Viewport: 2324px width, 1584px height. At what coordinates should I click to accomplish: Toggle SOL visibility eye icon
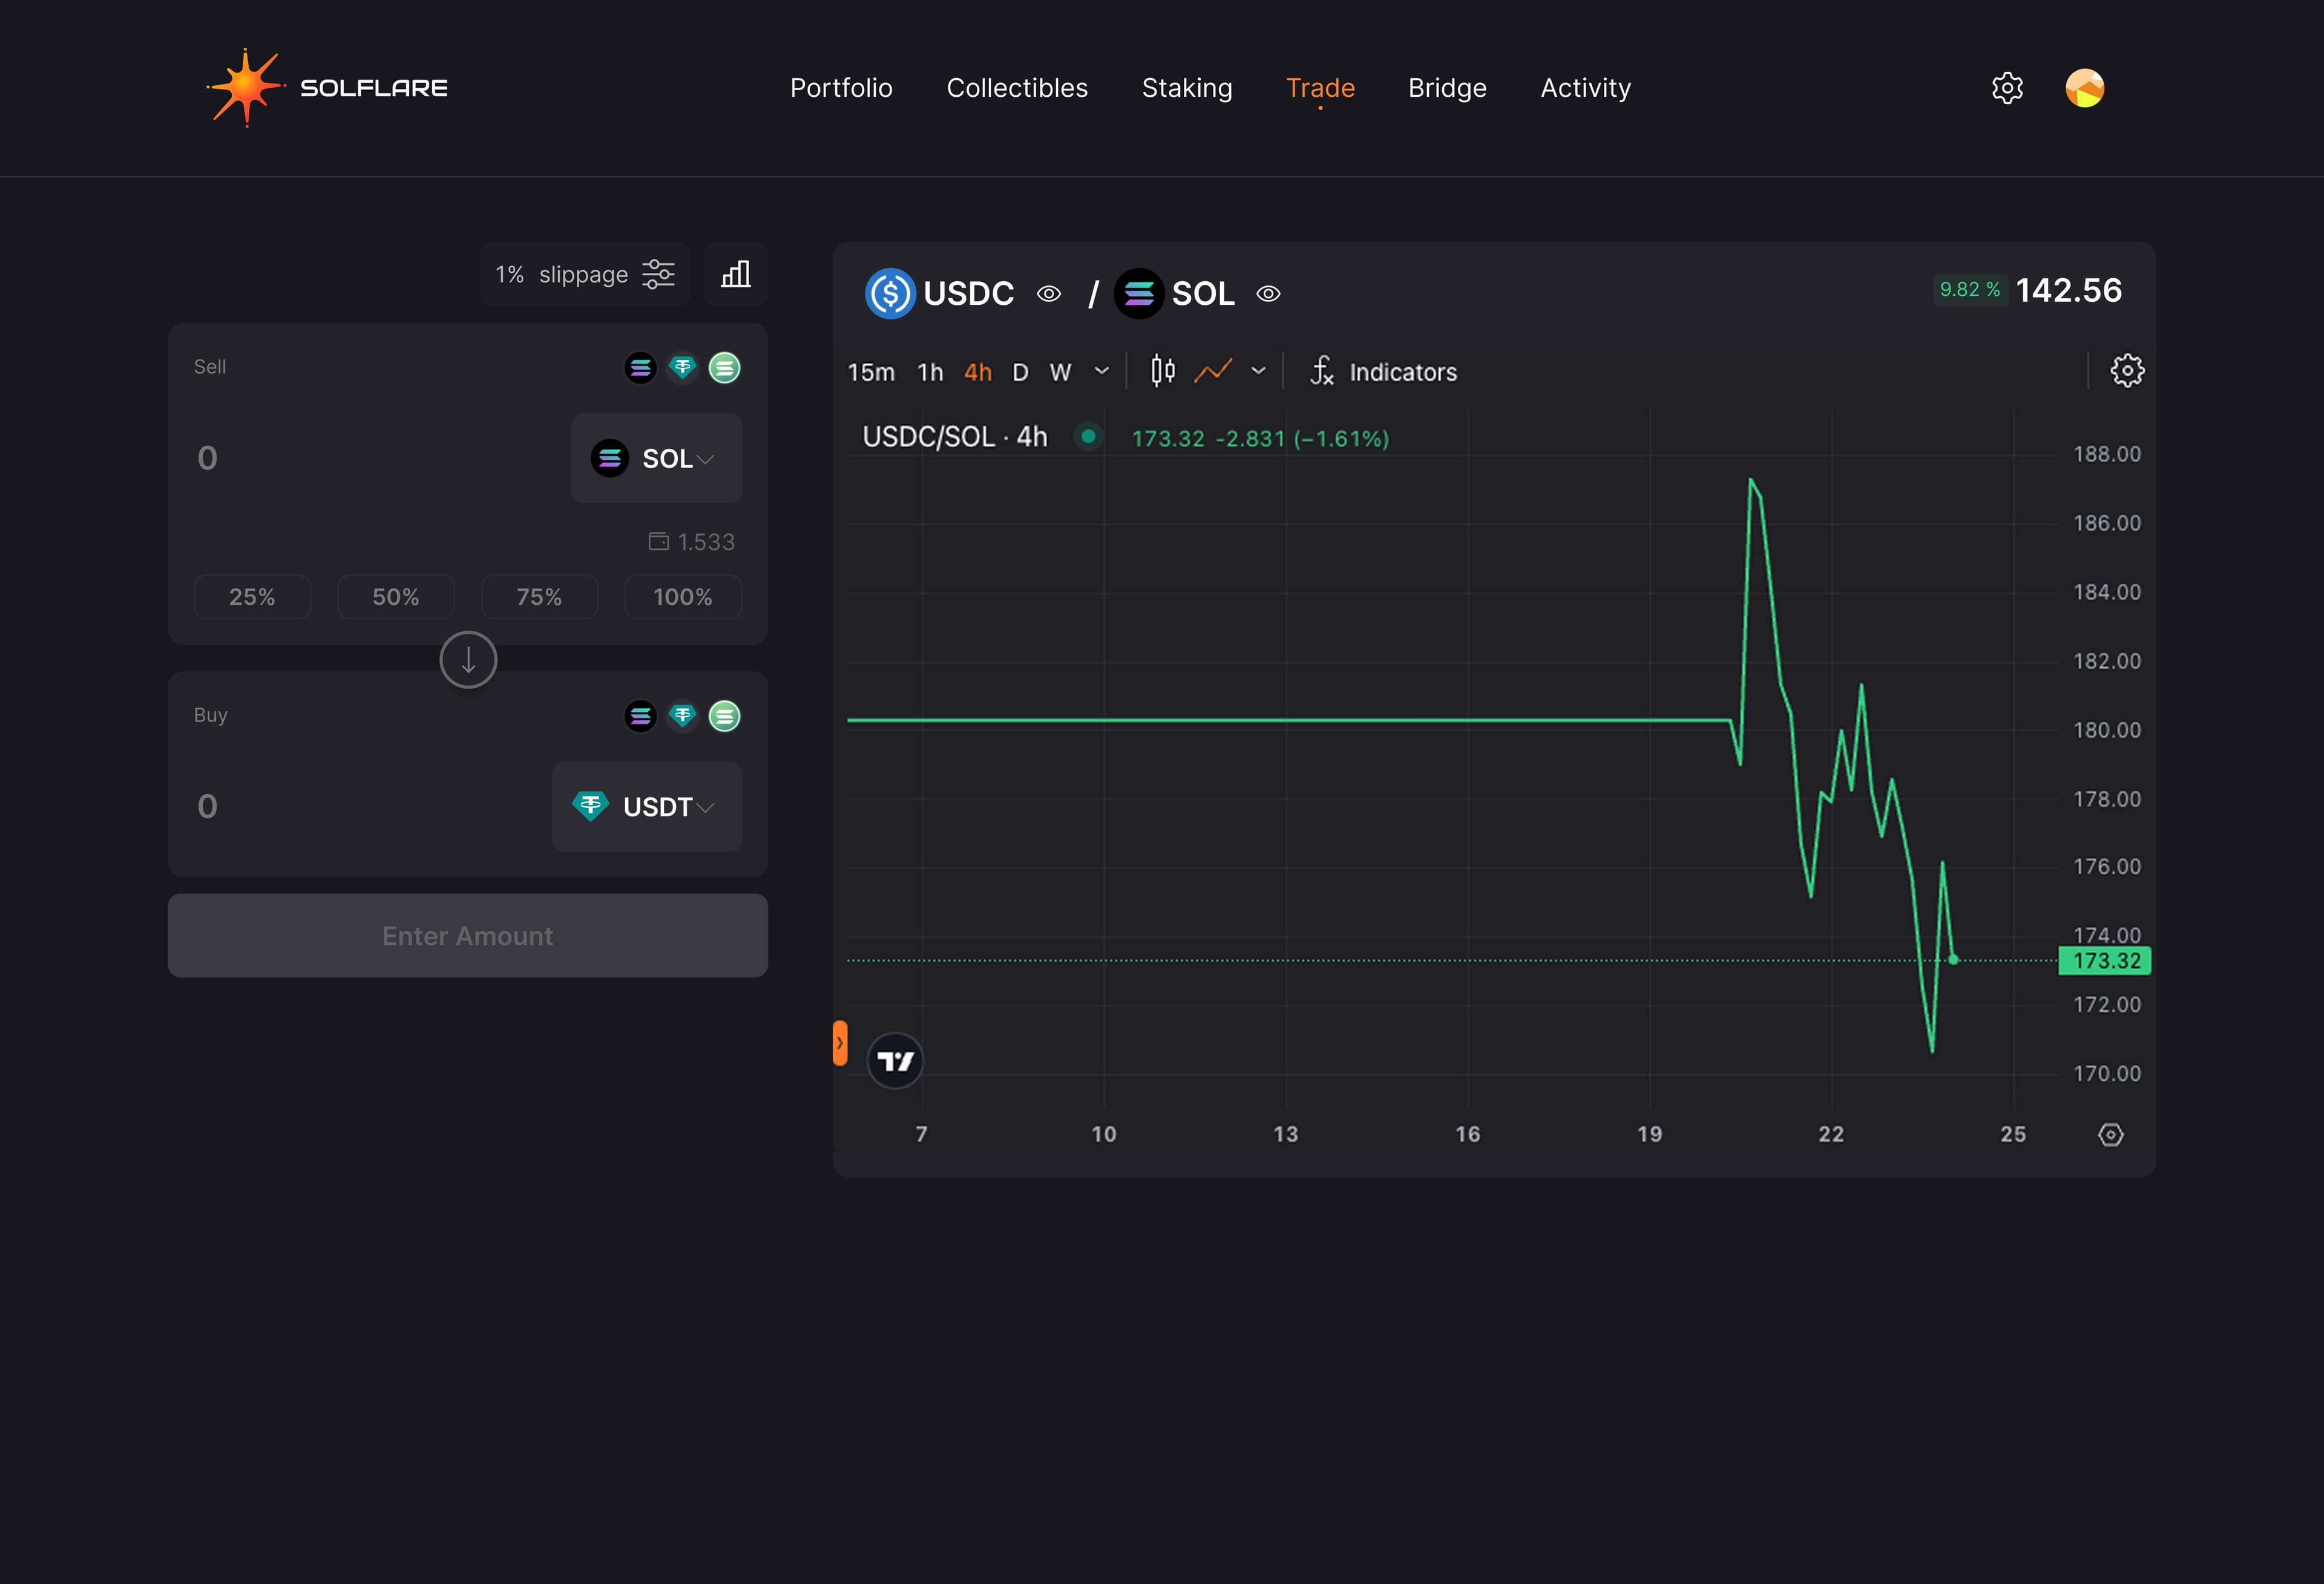point(1268,294)
